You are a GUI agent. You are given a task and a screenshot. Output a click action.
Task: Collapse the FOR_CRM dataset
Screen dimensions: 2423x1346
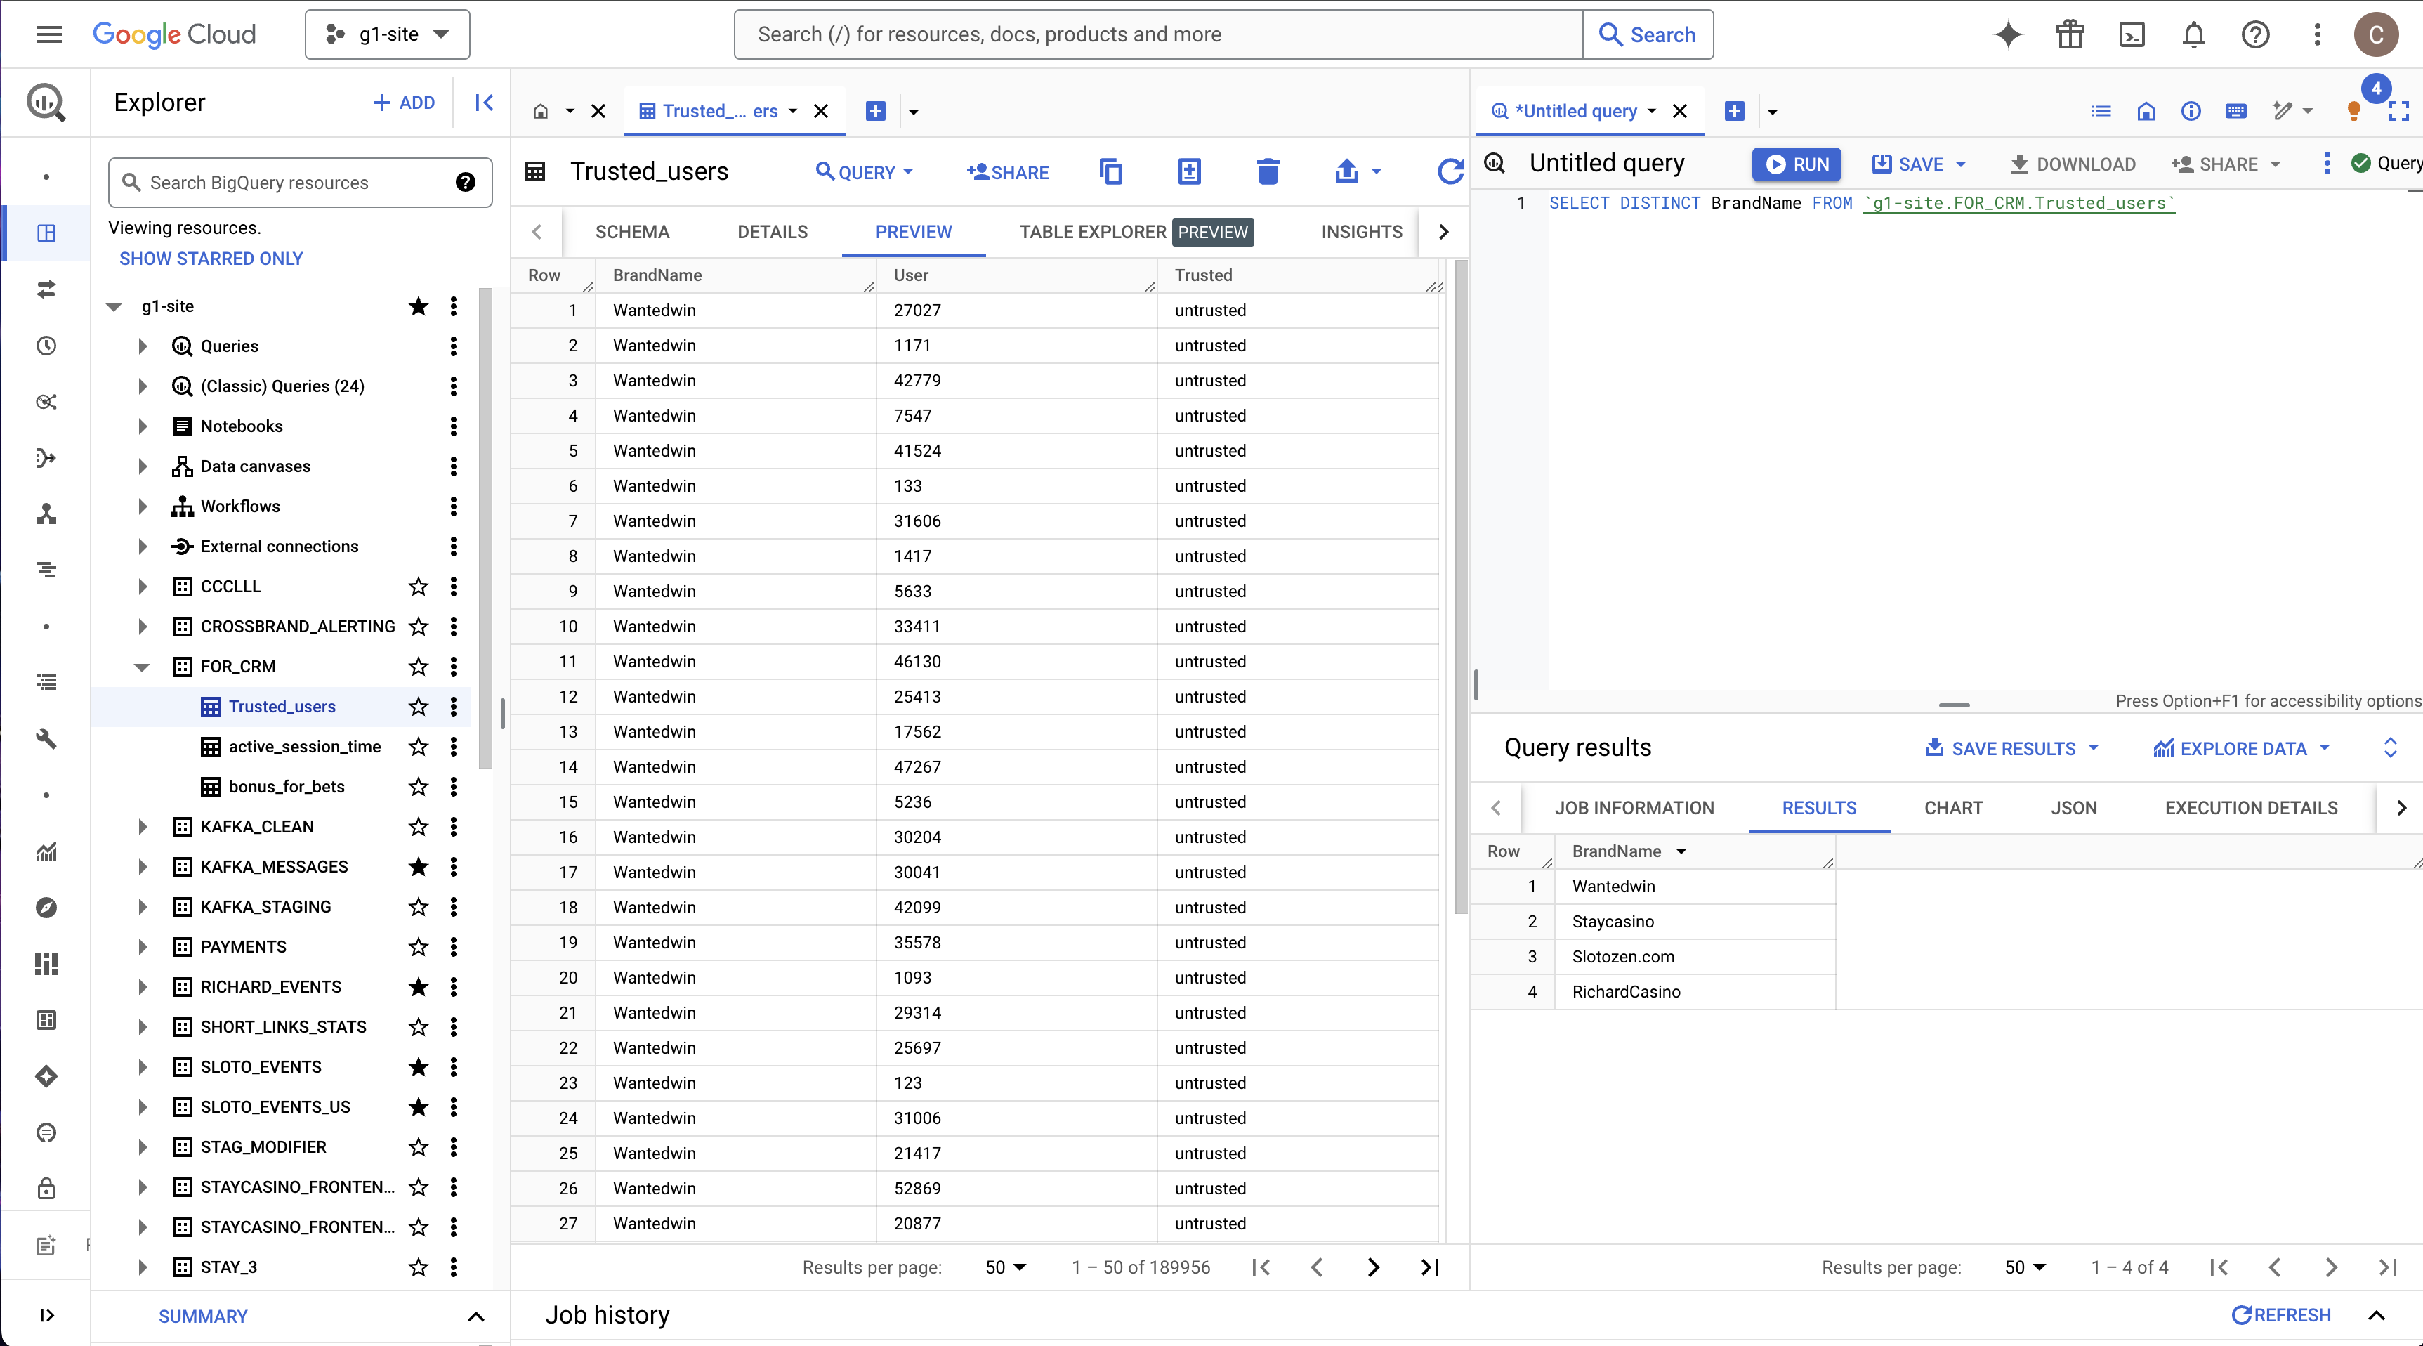[142, 667]
